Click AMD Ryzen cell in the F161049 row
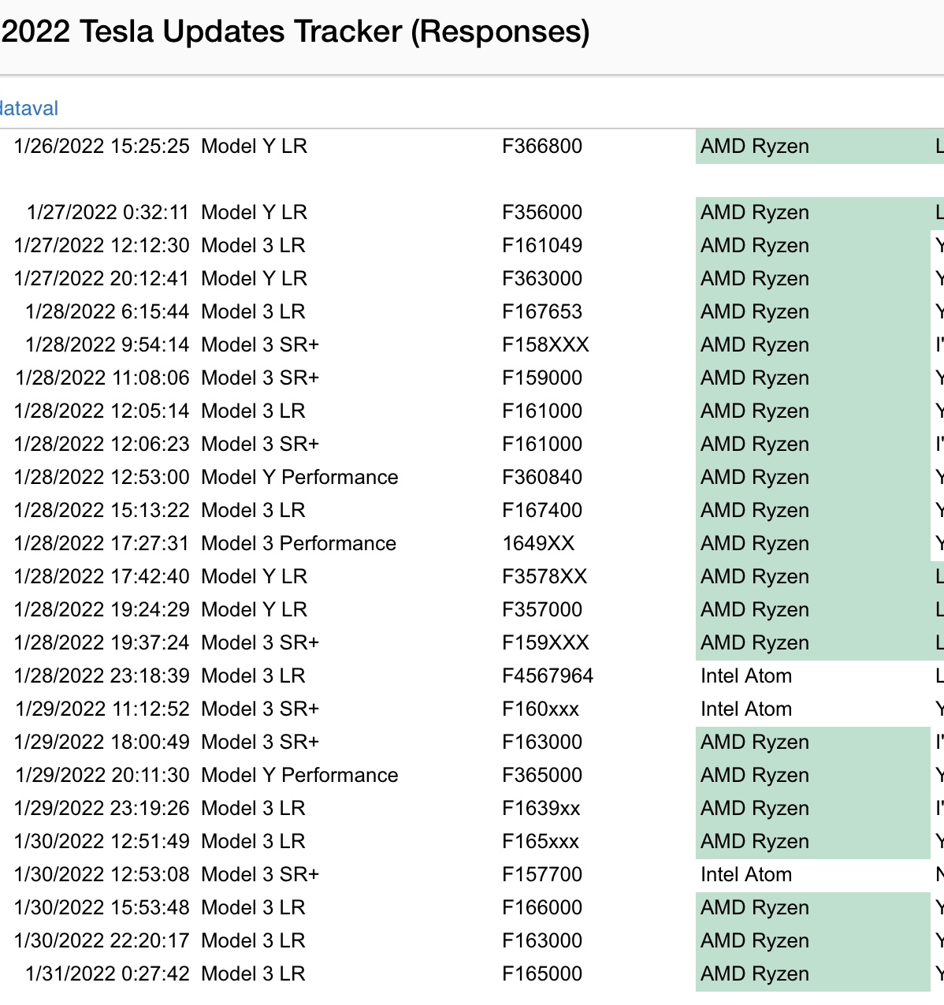The height and width of the screenshot is (1005, 944). click(813, 245)
